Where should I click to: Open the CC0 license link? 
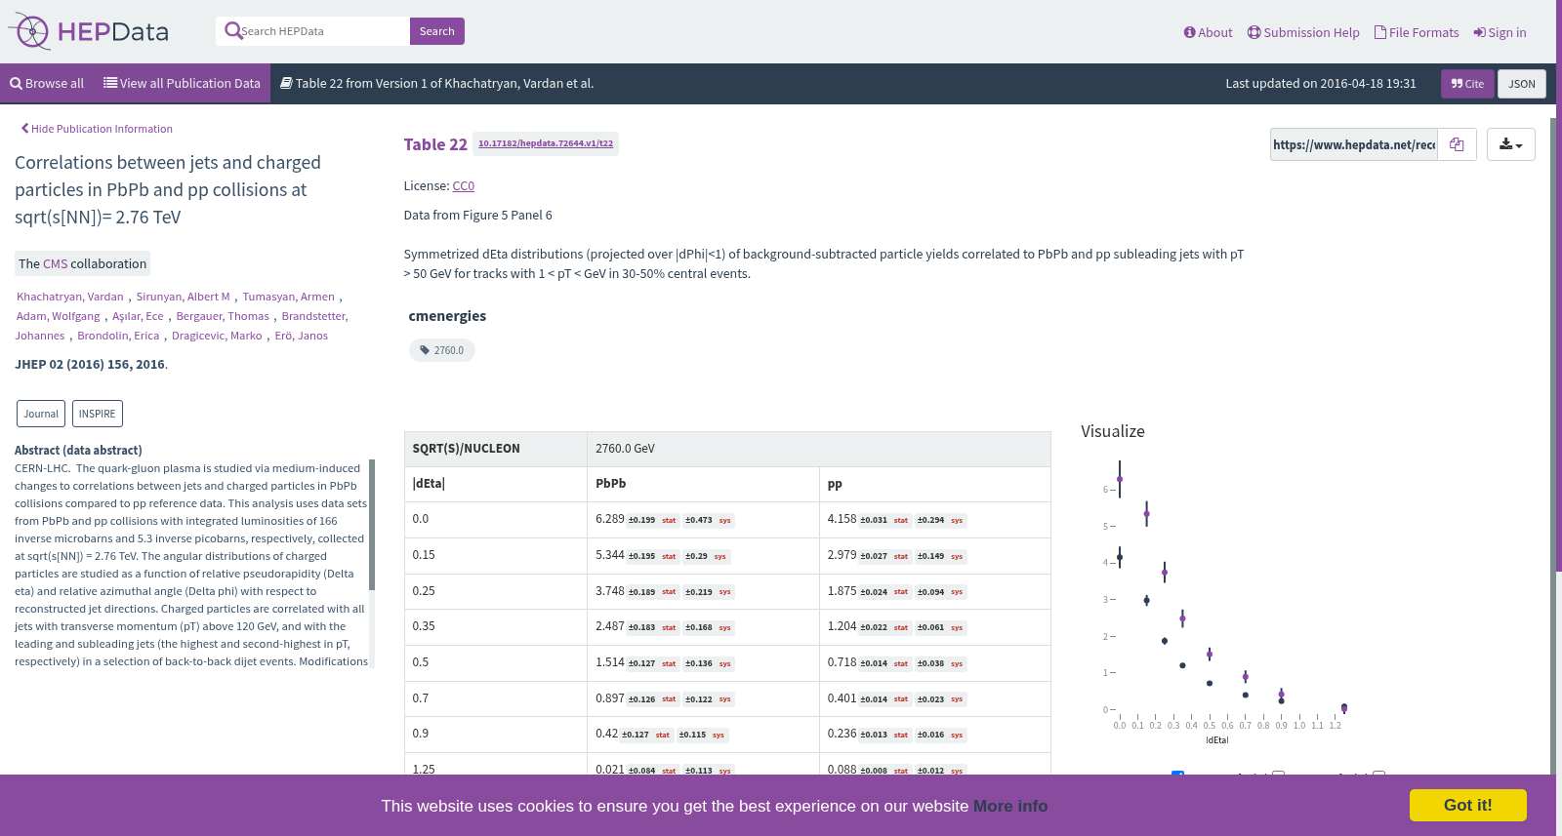[x=464, y=185]
